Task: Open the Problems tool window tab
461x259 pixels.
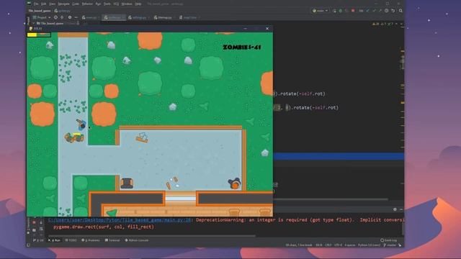Action: 91,240
